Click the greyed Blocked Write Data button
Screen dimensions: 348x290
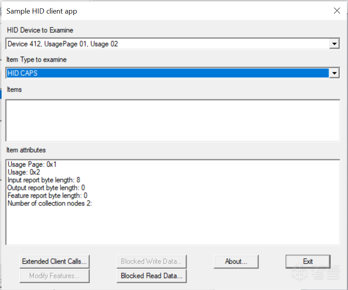tap(151, 262)
